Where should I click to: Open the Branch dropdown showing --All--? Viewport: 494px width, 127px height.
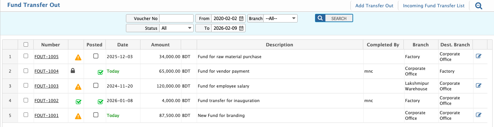(280, 18)
